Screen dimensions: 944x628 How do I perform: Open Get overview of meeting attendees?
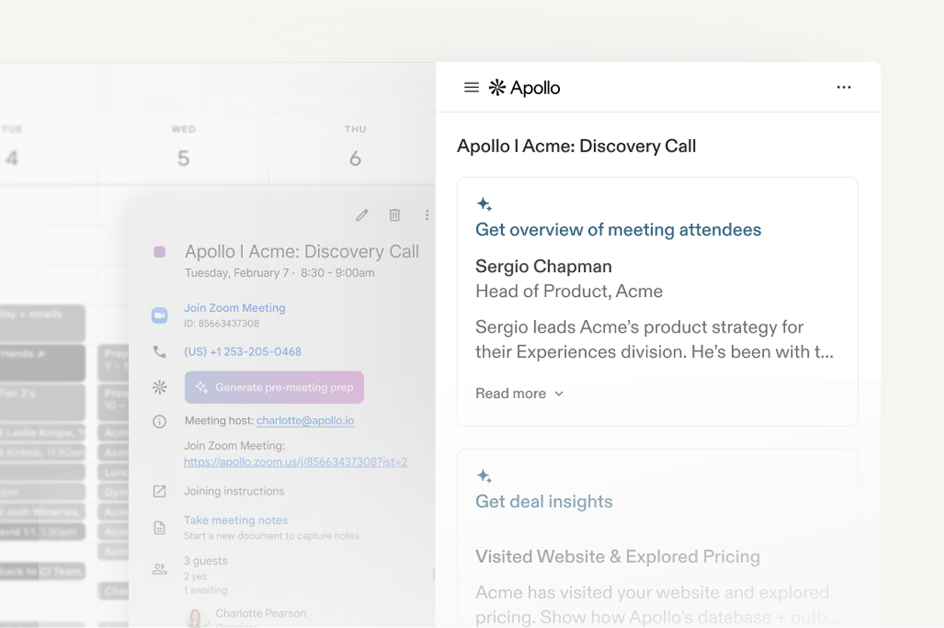pyautogui.click(x=617, y=230)
